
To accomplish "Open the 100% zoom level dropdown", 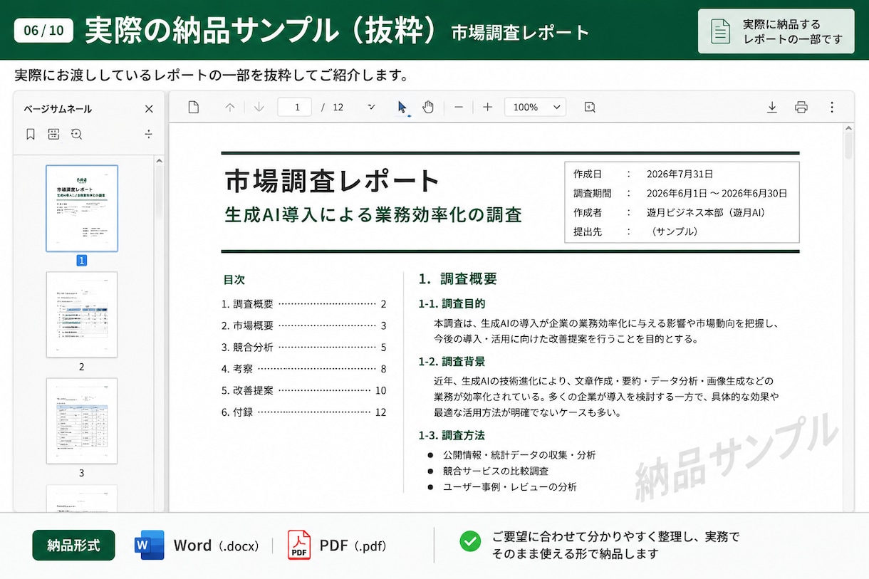I will click(535, 107).
